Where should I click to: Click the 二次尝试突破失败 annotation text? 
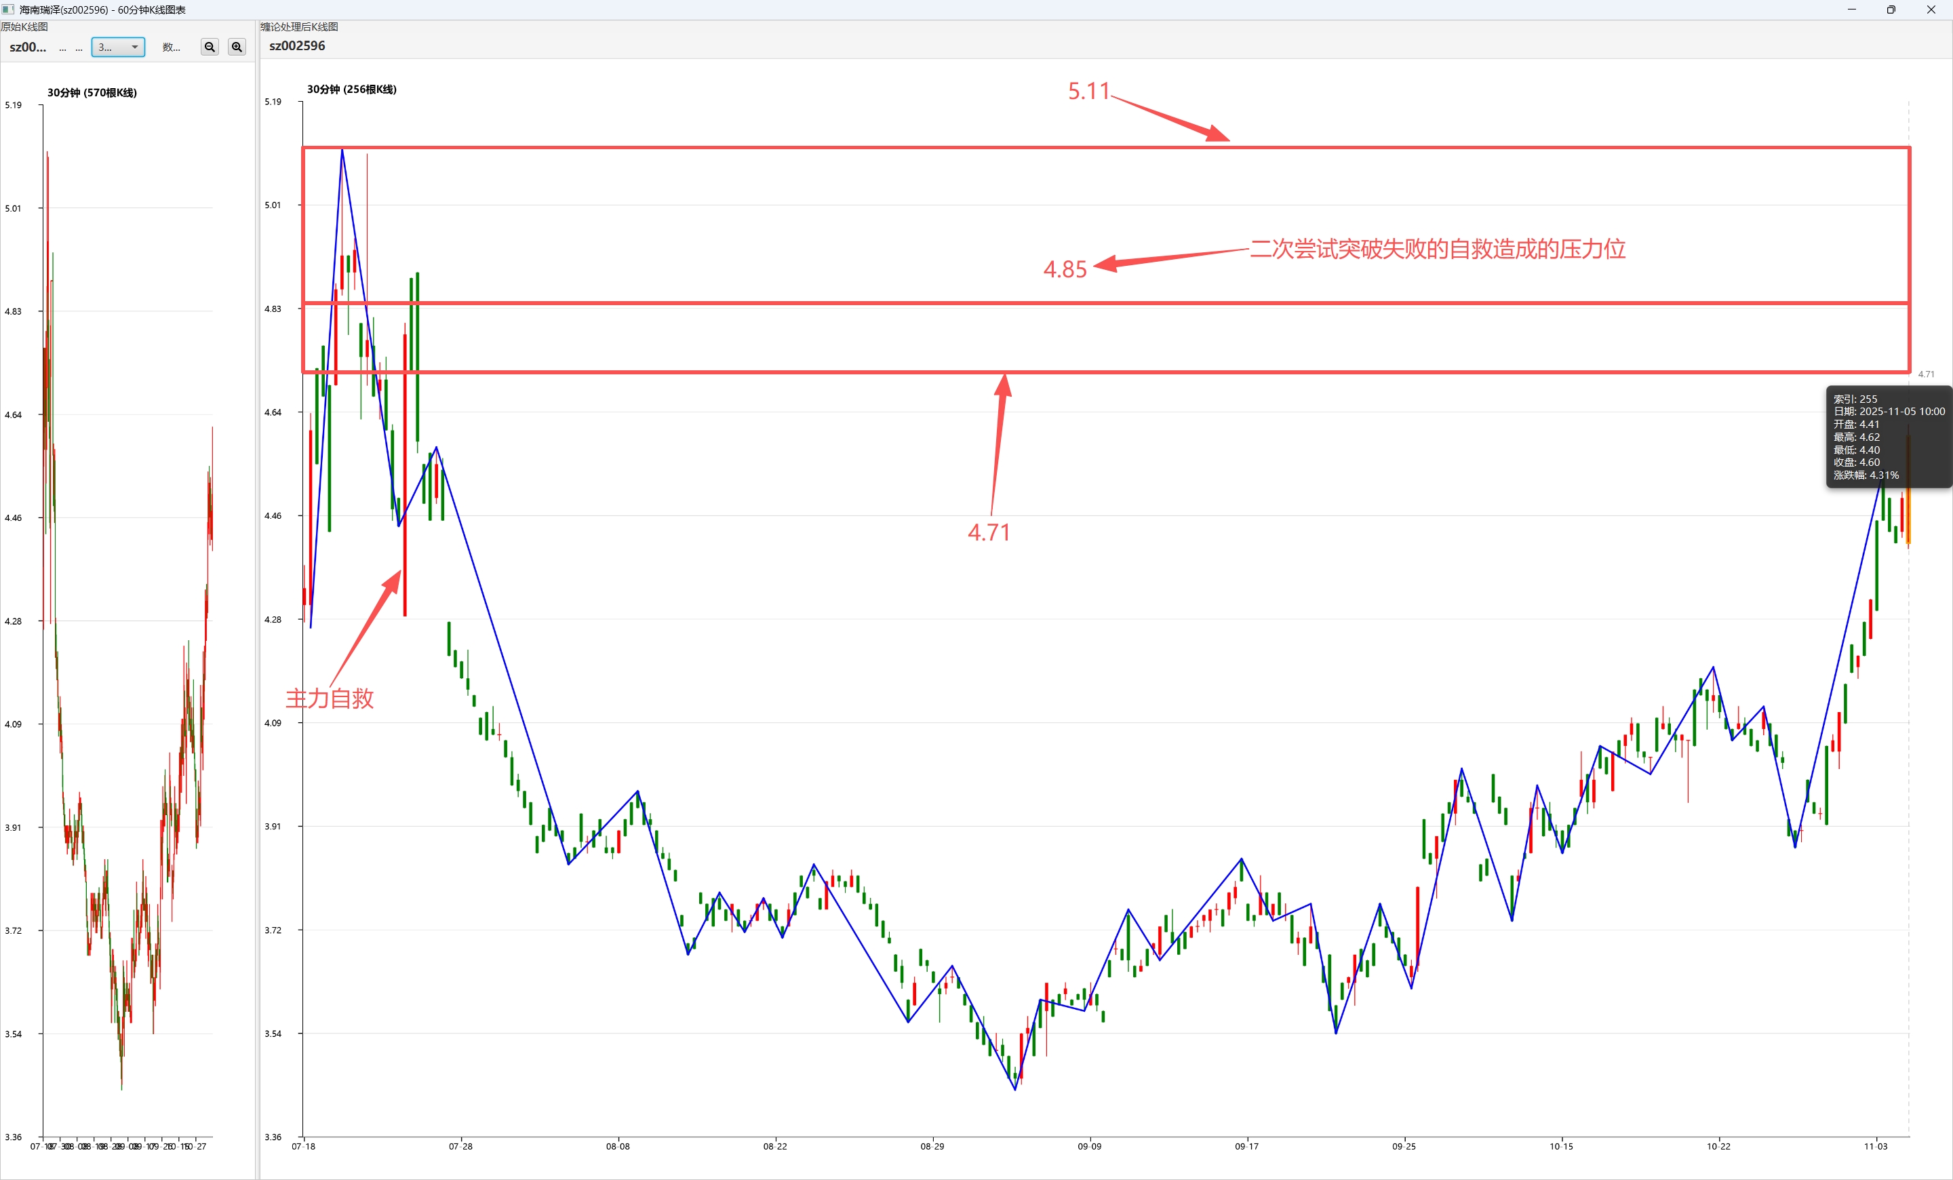(1437, 250)
